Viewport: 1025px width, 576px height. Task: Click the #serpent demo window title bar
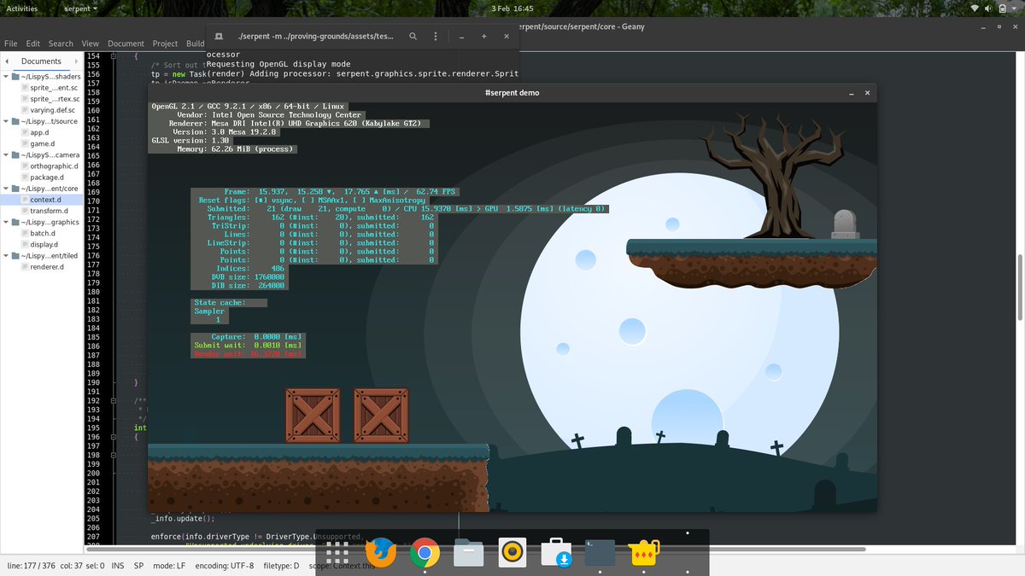[x=512, y=92]
